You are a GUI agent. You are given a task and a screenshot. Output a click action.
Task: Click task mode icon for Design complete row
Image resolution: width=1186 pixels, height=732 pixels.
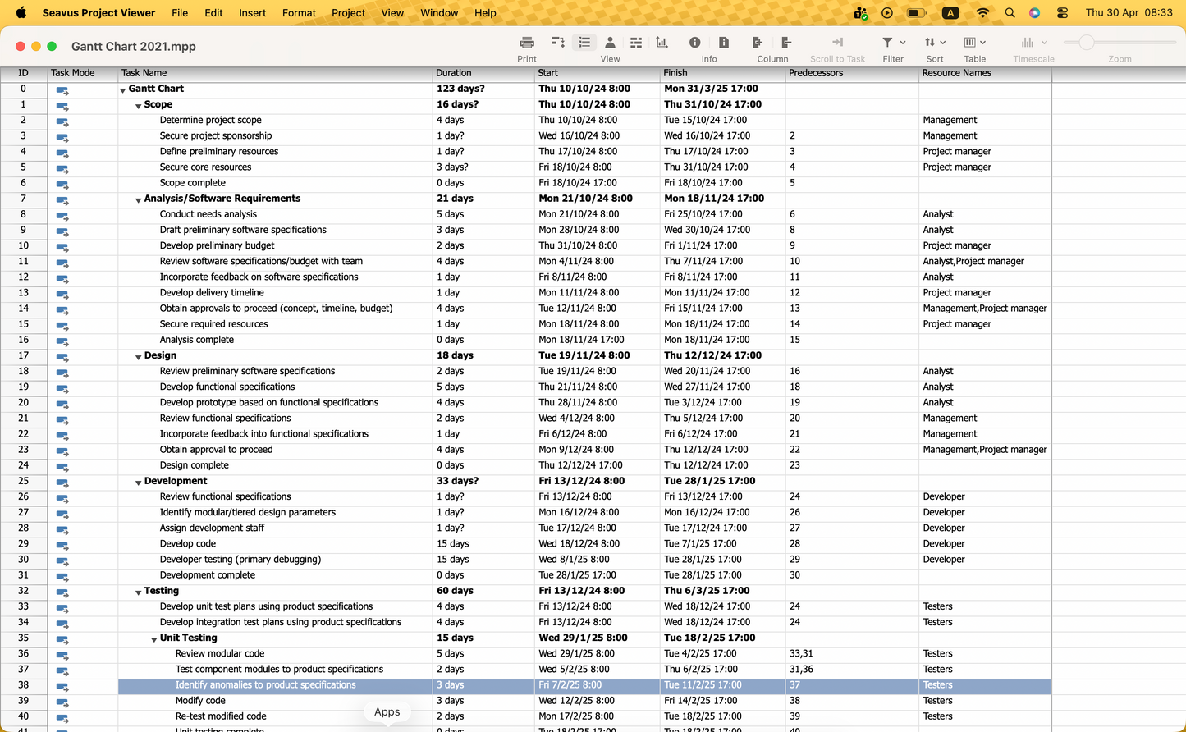(x=62, y=467)
